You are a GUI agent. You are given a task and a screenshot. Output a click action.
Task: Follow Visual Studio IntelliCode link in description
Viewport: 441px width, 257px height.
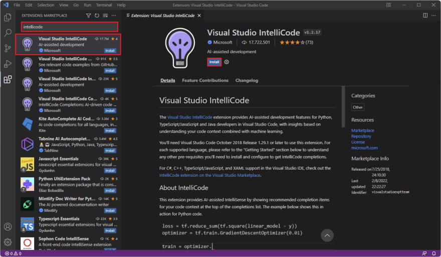point(189,117)
